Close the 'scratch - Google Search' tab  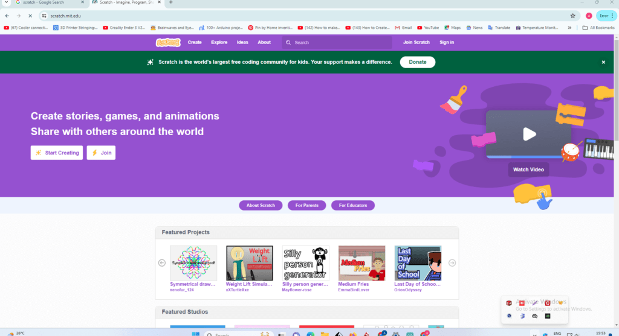[x=82, y=2]
